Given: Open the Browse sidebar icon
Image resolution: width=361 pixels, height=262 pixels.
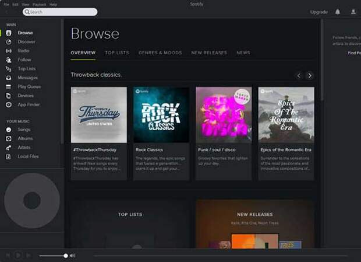Looking at the screenshot, I should point(9,33).
